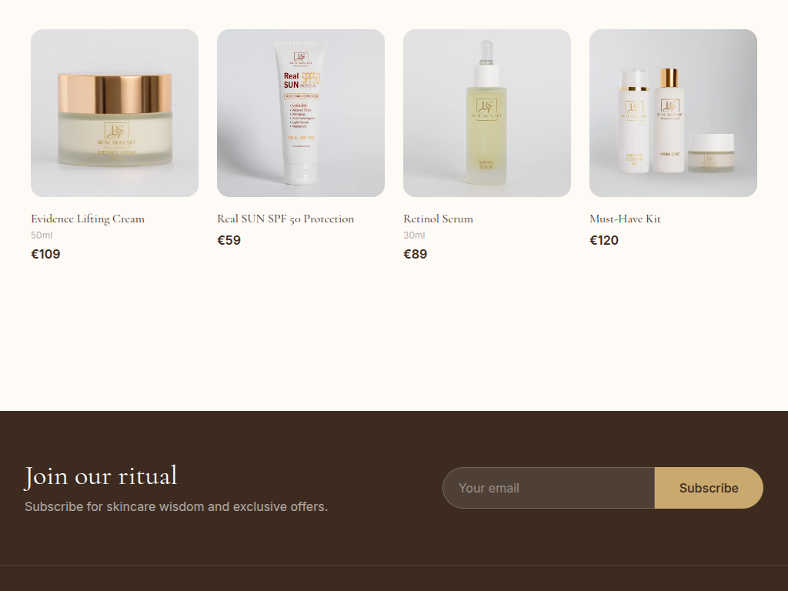Click the €109 price label
This screenshot has height=591, width=788.
point(45,254)
